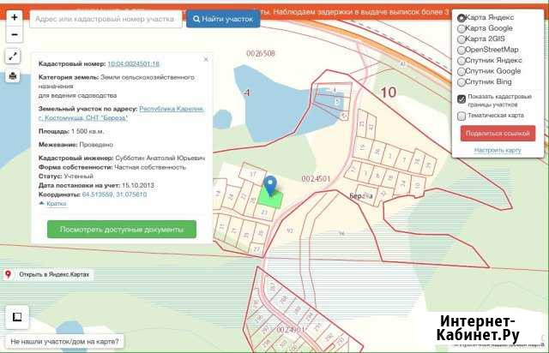
Task: Select Карта Яндекс map layer
Action: pyautogui.click(x=462, y=18)
